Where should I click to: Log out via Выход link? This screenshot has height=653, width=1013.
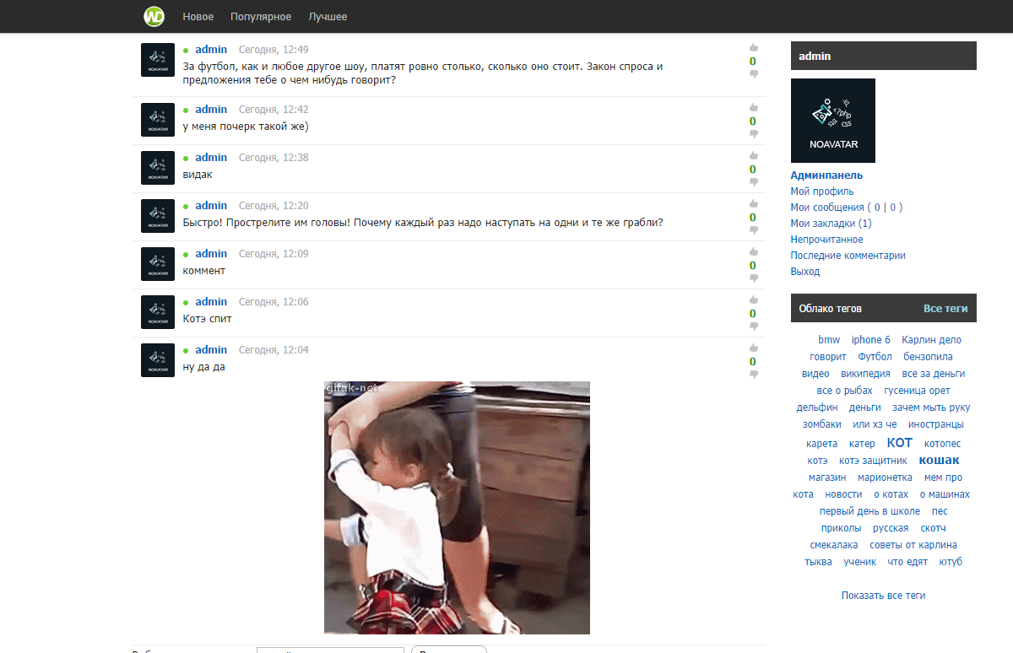(805, 272)
